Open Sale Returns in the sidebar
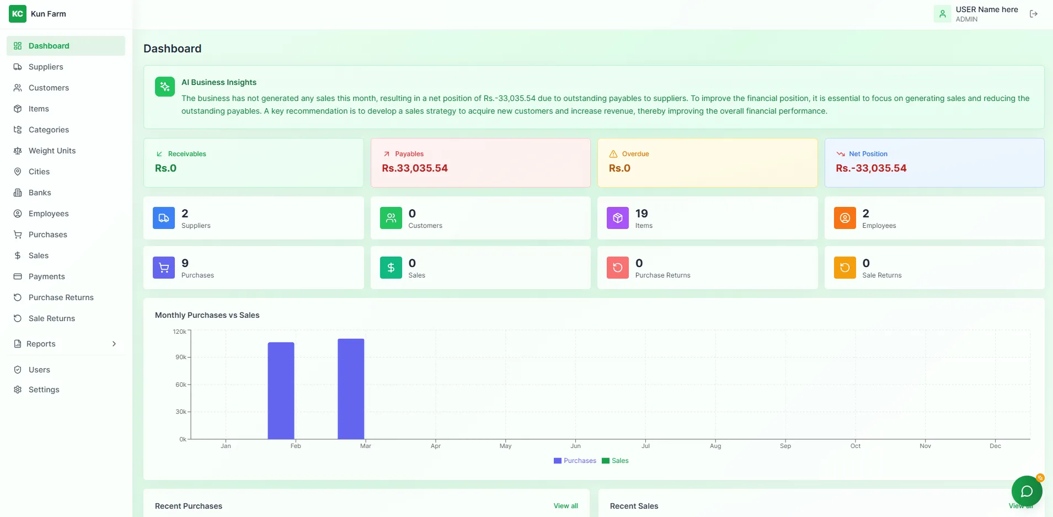This screenshot has height=517, width=1053. pos(66,318)
